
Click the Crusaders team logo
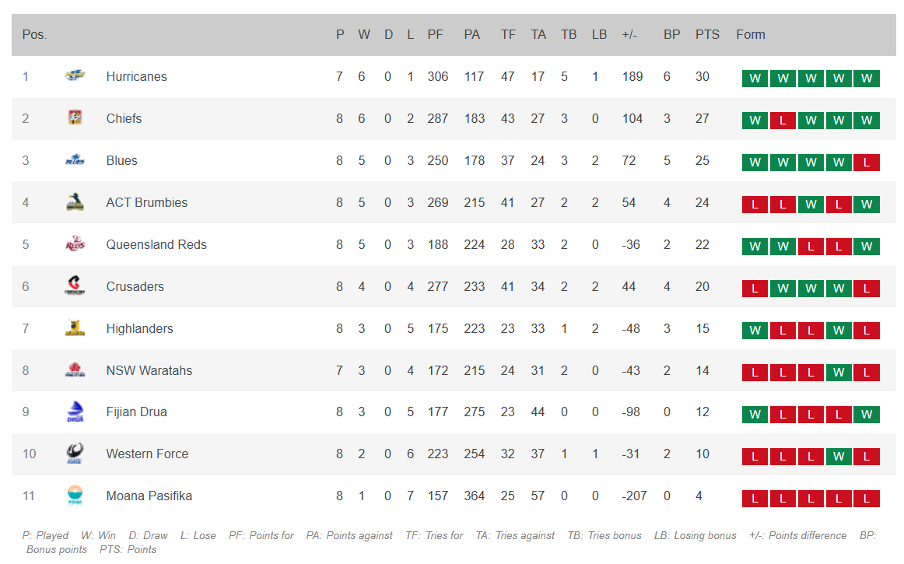click(75, 286)
